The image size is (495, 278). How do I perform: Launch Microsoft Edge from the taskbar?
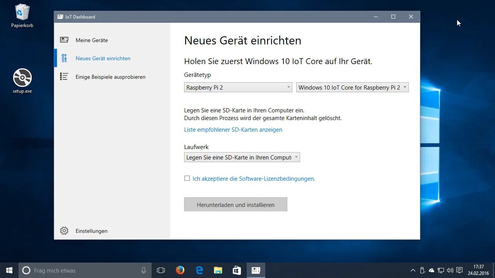point(199,270)
